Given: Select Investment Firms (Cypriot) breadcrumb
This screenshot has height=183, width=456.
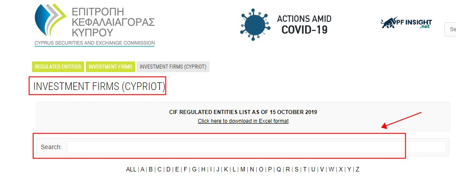Looking at the screenshot, I should pos(173,67).
